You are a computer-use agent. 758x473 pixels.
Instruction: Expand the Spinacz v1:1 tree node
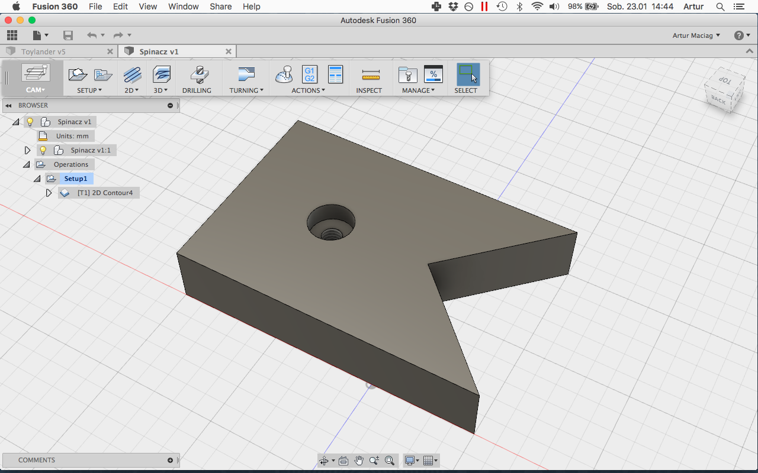tap(27, 150)
